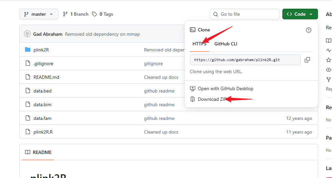Open the clone help question-mark icon

[x=309, y=30]
